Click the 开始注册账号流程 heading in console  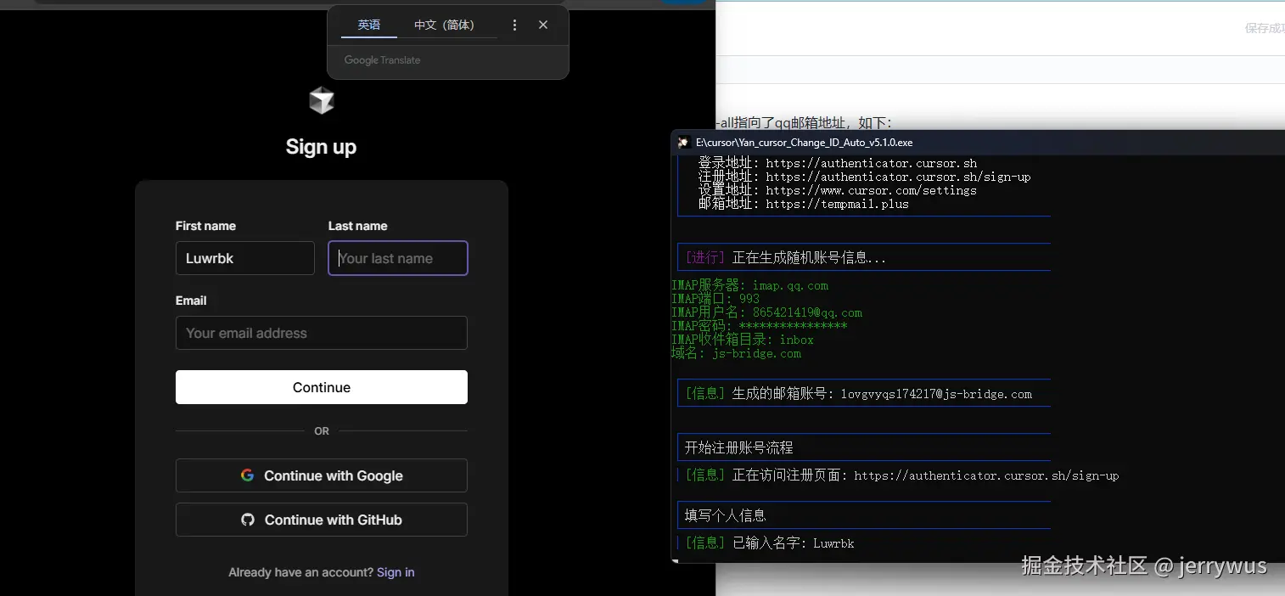[x=739, y=447]
